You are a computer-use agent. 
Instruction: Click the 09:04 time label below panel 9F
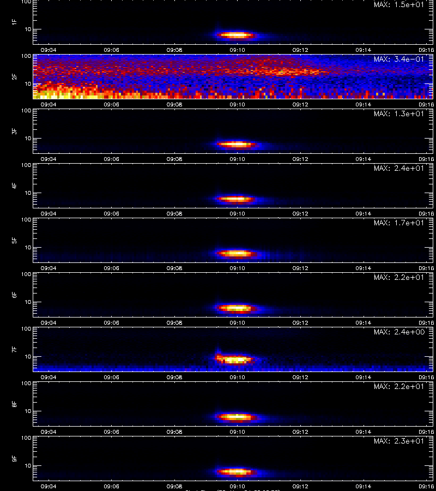point(49,486)
